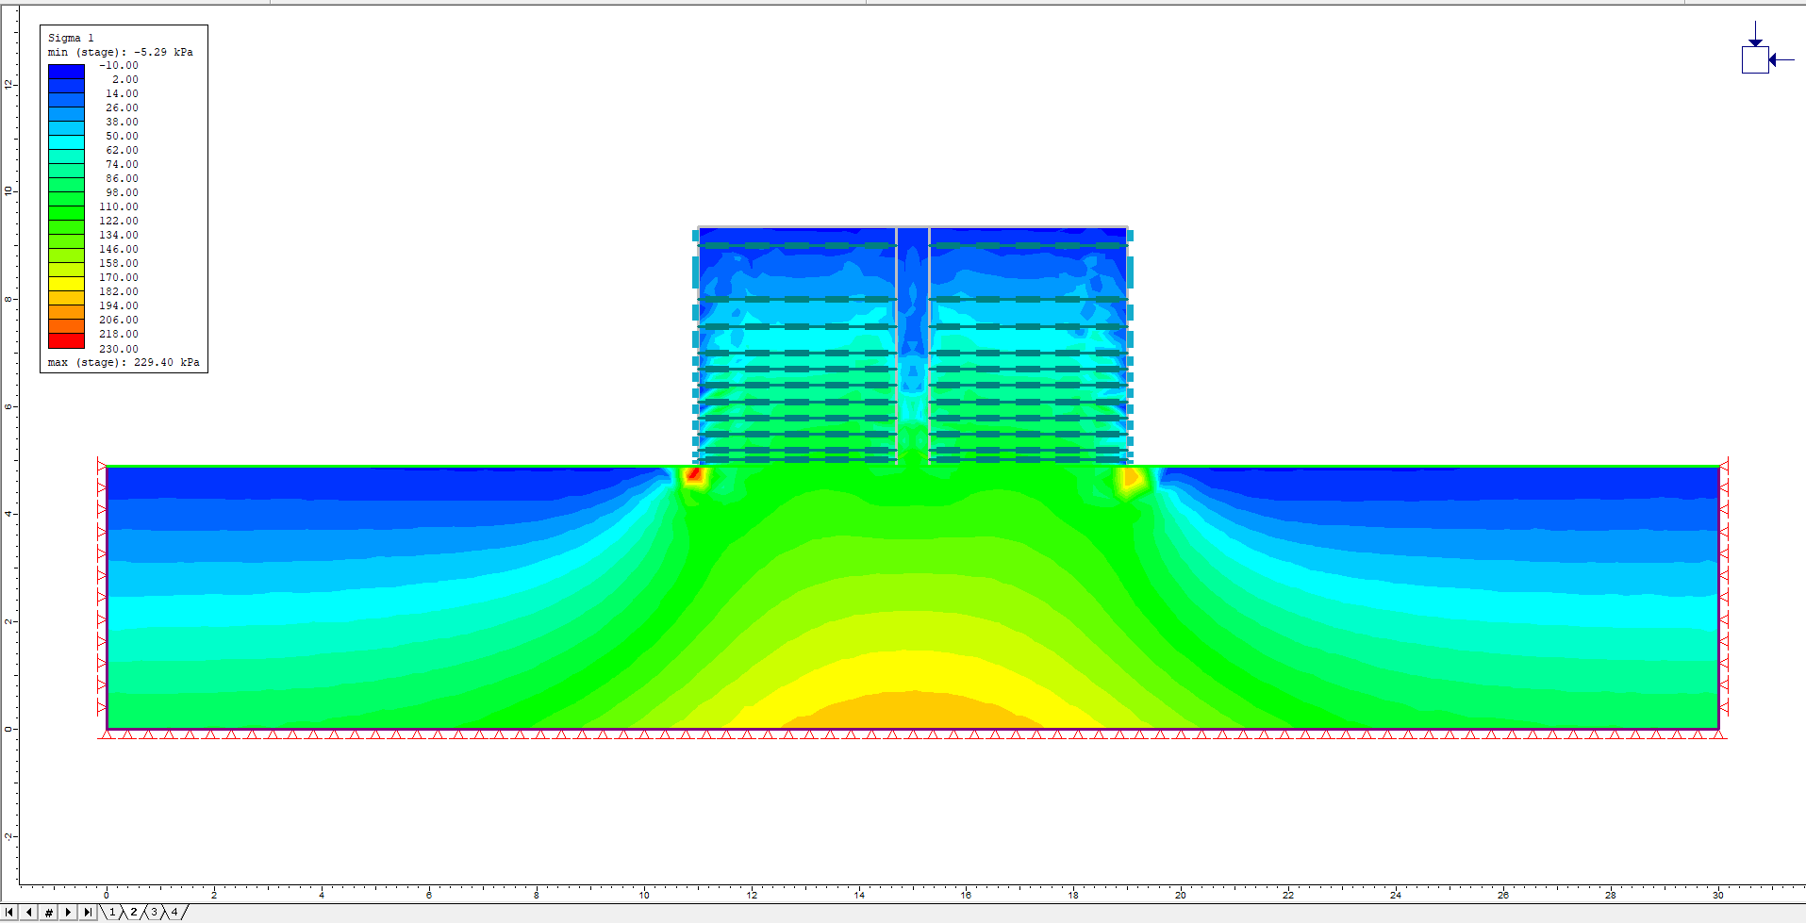Jump to the last stage with the last-stage arrow
Viewport: 1806px width, 923px height.
(88, 913)
